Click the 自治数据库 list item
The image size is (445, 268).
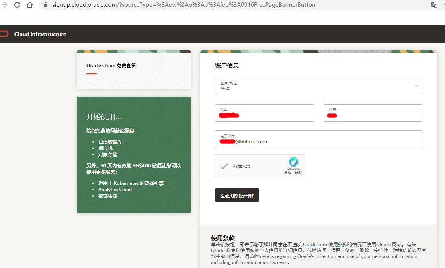coord(110,142)
